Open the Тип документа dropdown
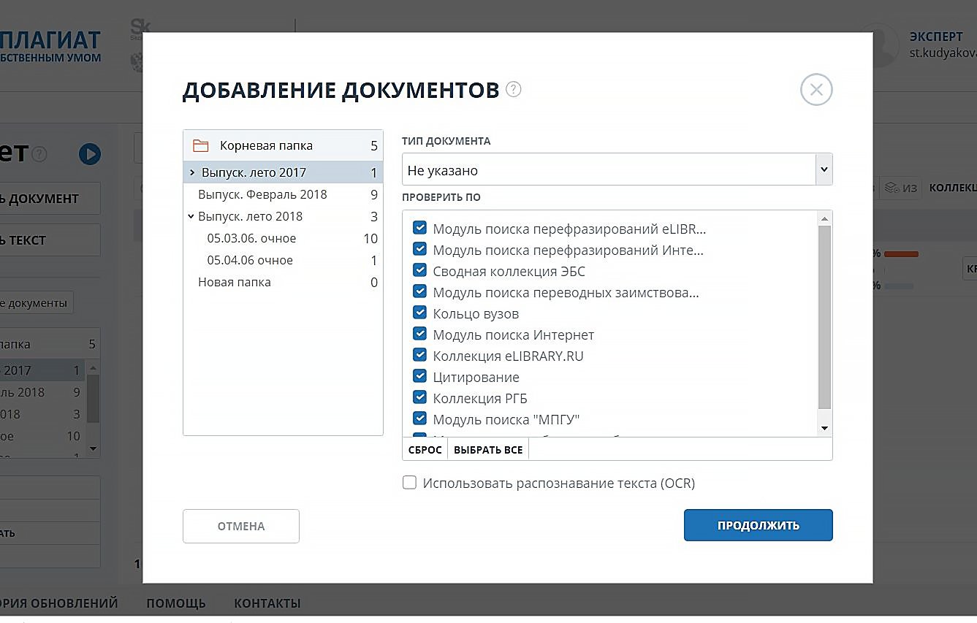The image size is (977, 623). pos(617,170)
